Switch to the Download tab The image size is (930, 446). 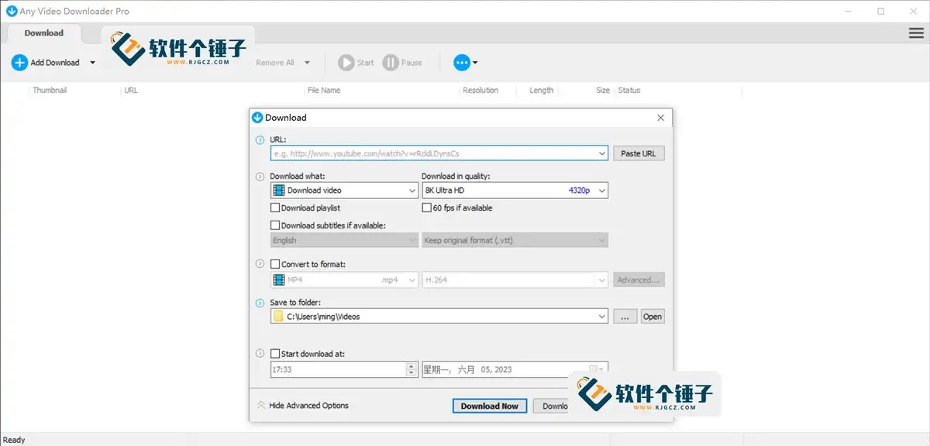(x=43, y=33)
